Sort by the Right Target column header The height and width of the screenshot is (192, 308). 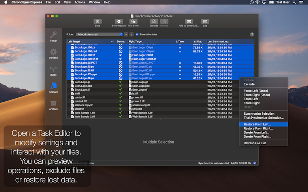(149, 41)
